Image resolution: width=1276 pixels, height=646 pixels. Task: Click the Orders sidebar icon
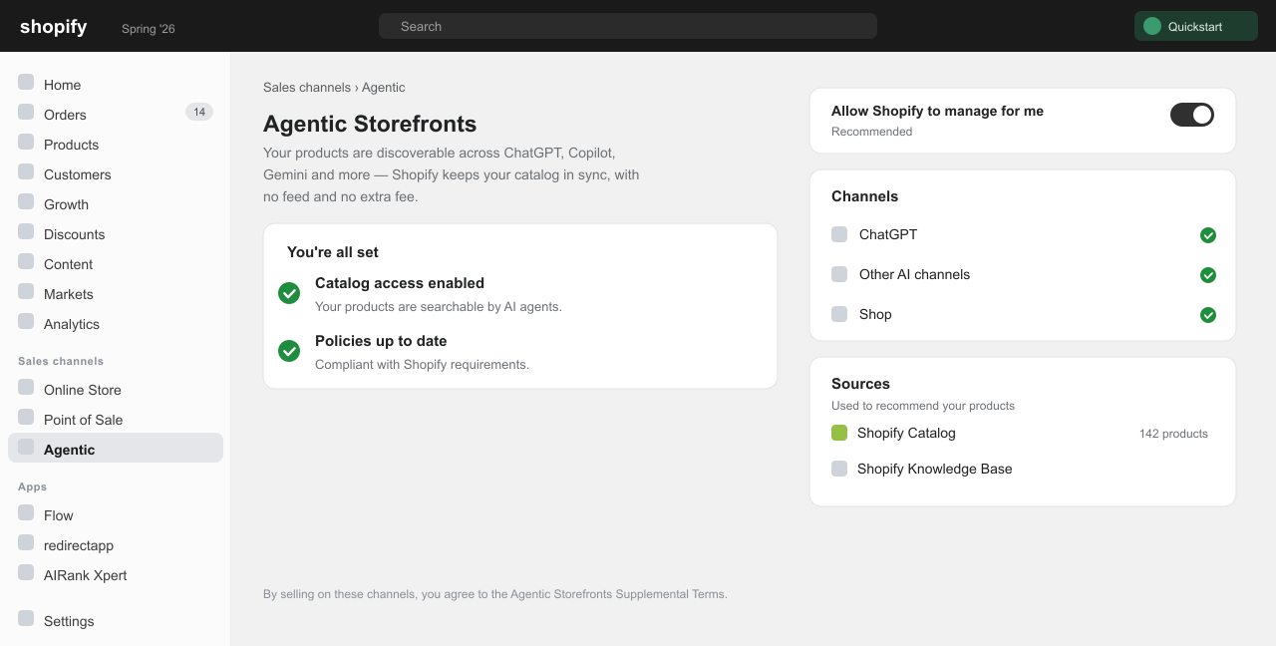click(x=26, y=112)
